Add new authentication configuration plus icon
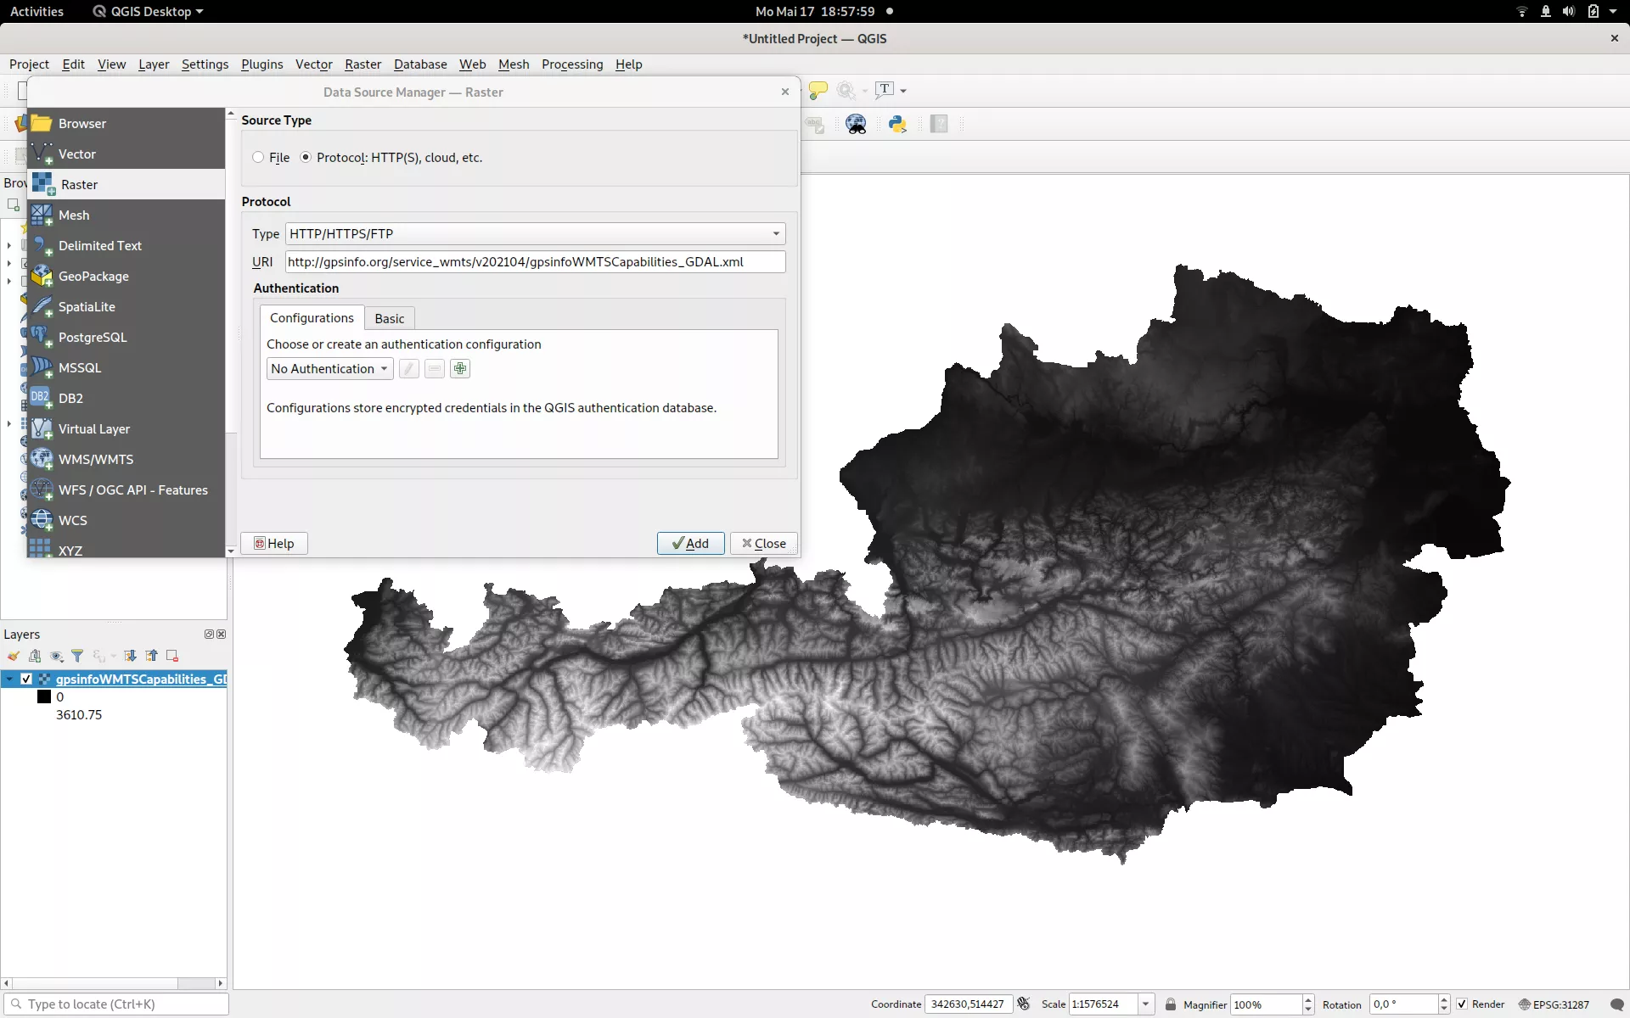This screenshot has width=1630, height=1018. click(460, 369)
